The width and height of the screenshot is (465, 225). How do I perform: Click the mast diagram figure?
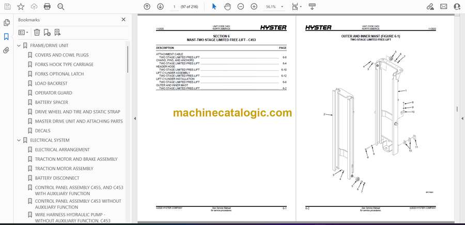(x=370, y=122)
